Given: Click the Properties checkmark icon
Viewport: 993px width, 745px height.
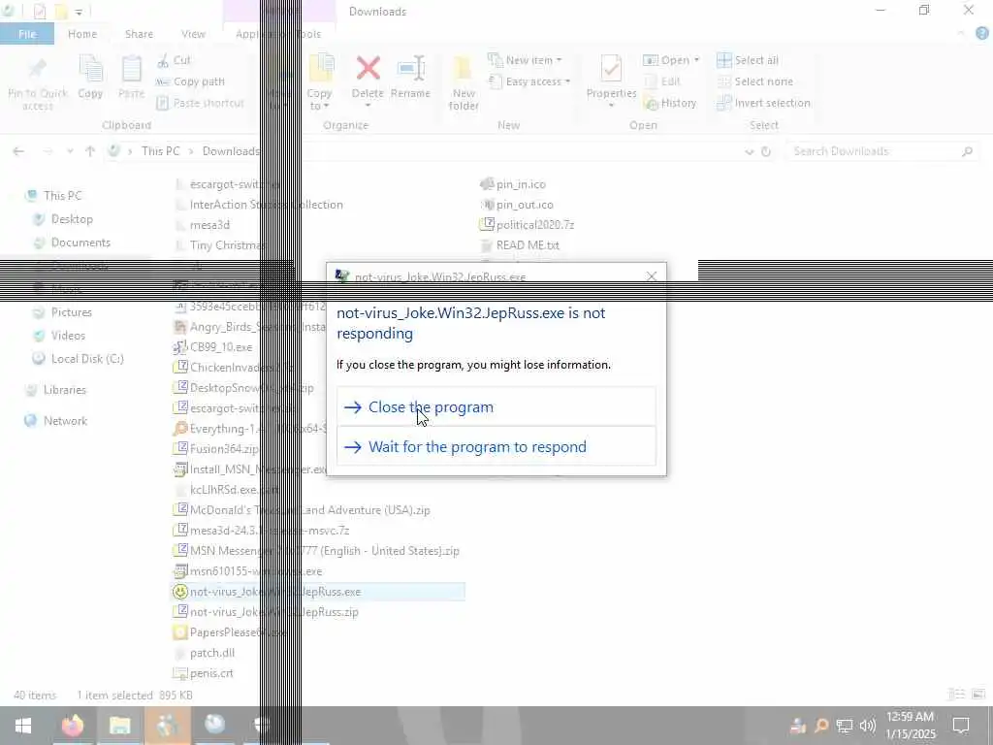Looking at the screenshot, I should [x=611, y=69].
